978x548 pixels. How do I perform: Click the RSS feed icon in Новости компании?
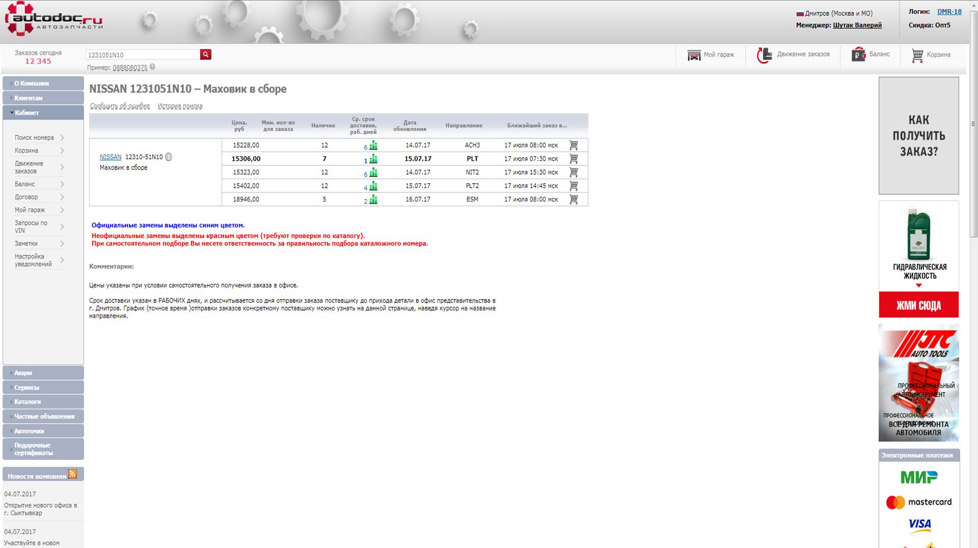[72, 474]
